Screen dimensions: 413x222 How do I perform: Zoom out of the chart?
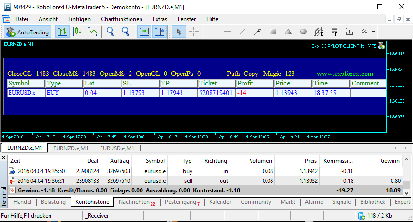pos(126,32)
